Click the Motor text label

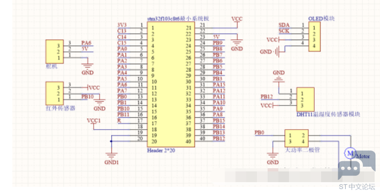tap(363, 156)
